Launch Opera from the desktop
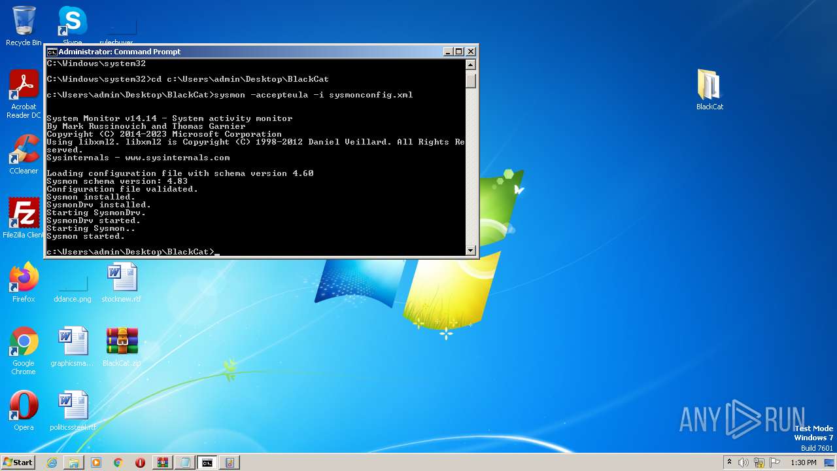 [24, 411]
